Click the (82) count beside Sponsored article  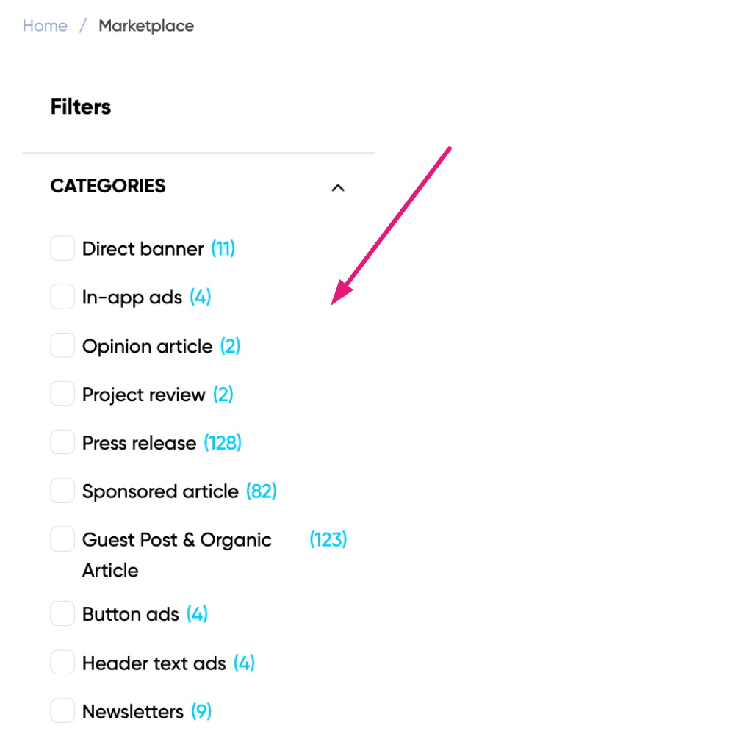click(x=262, y=491)
